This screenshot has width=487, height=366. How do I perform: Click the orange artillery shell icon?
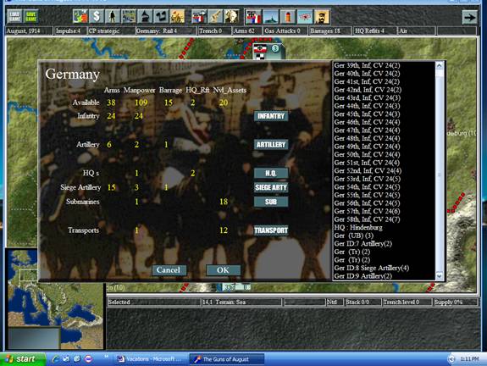(x=288, y=16)
